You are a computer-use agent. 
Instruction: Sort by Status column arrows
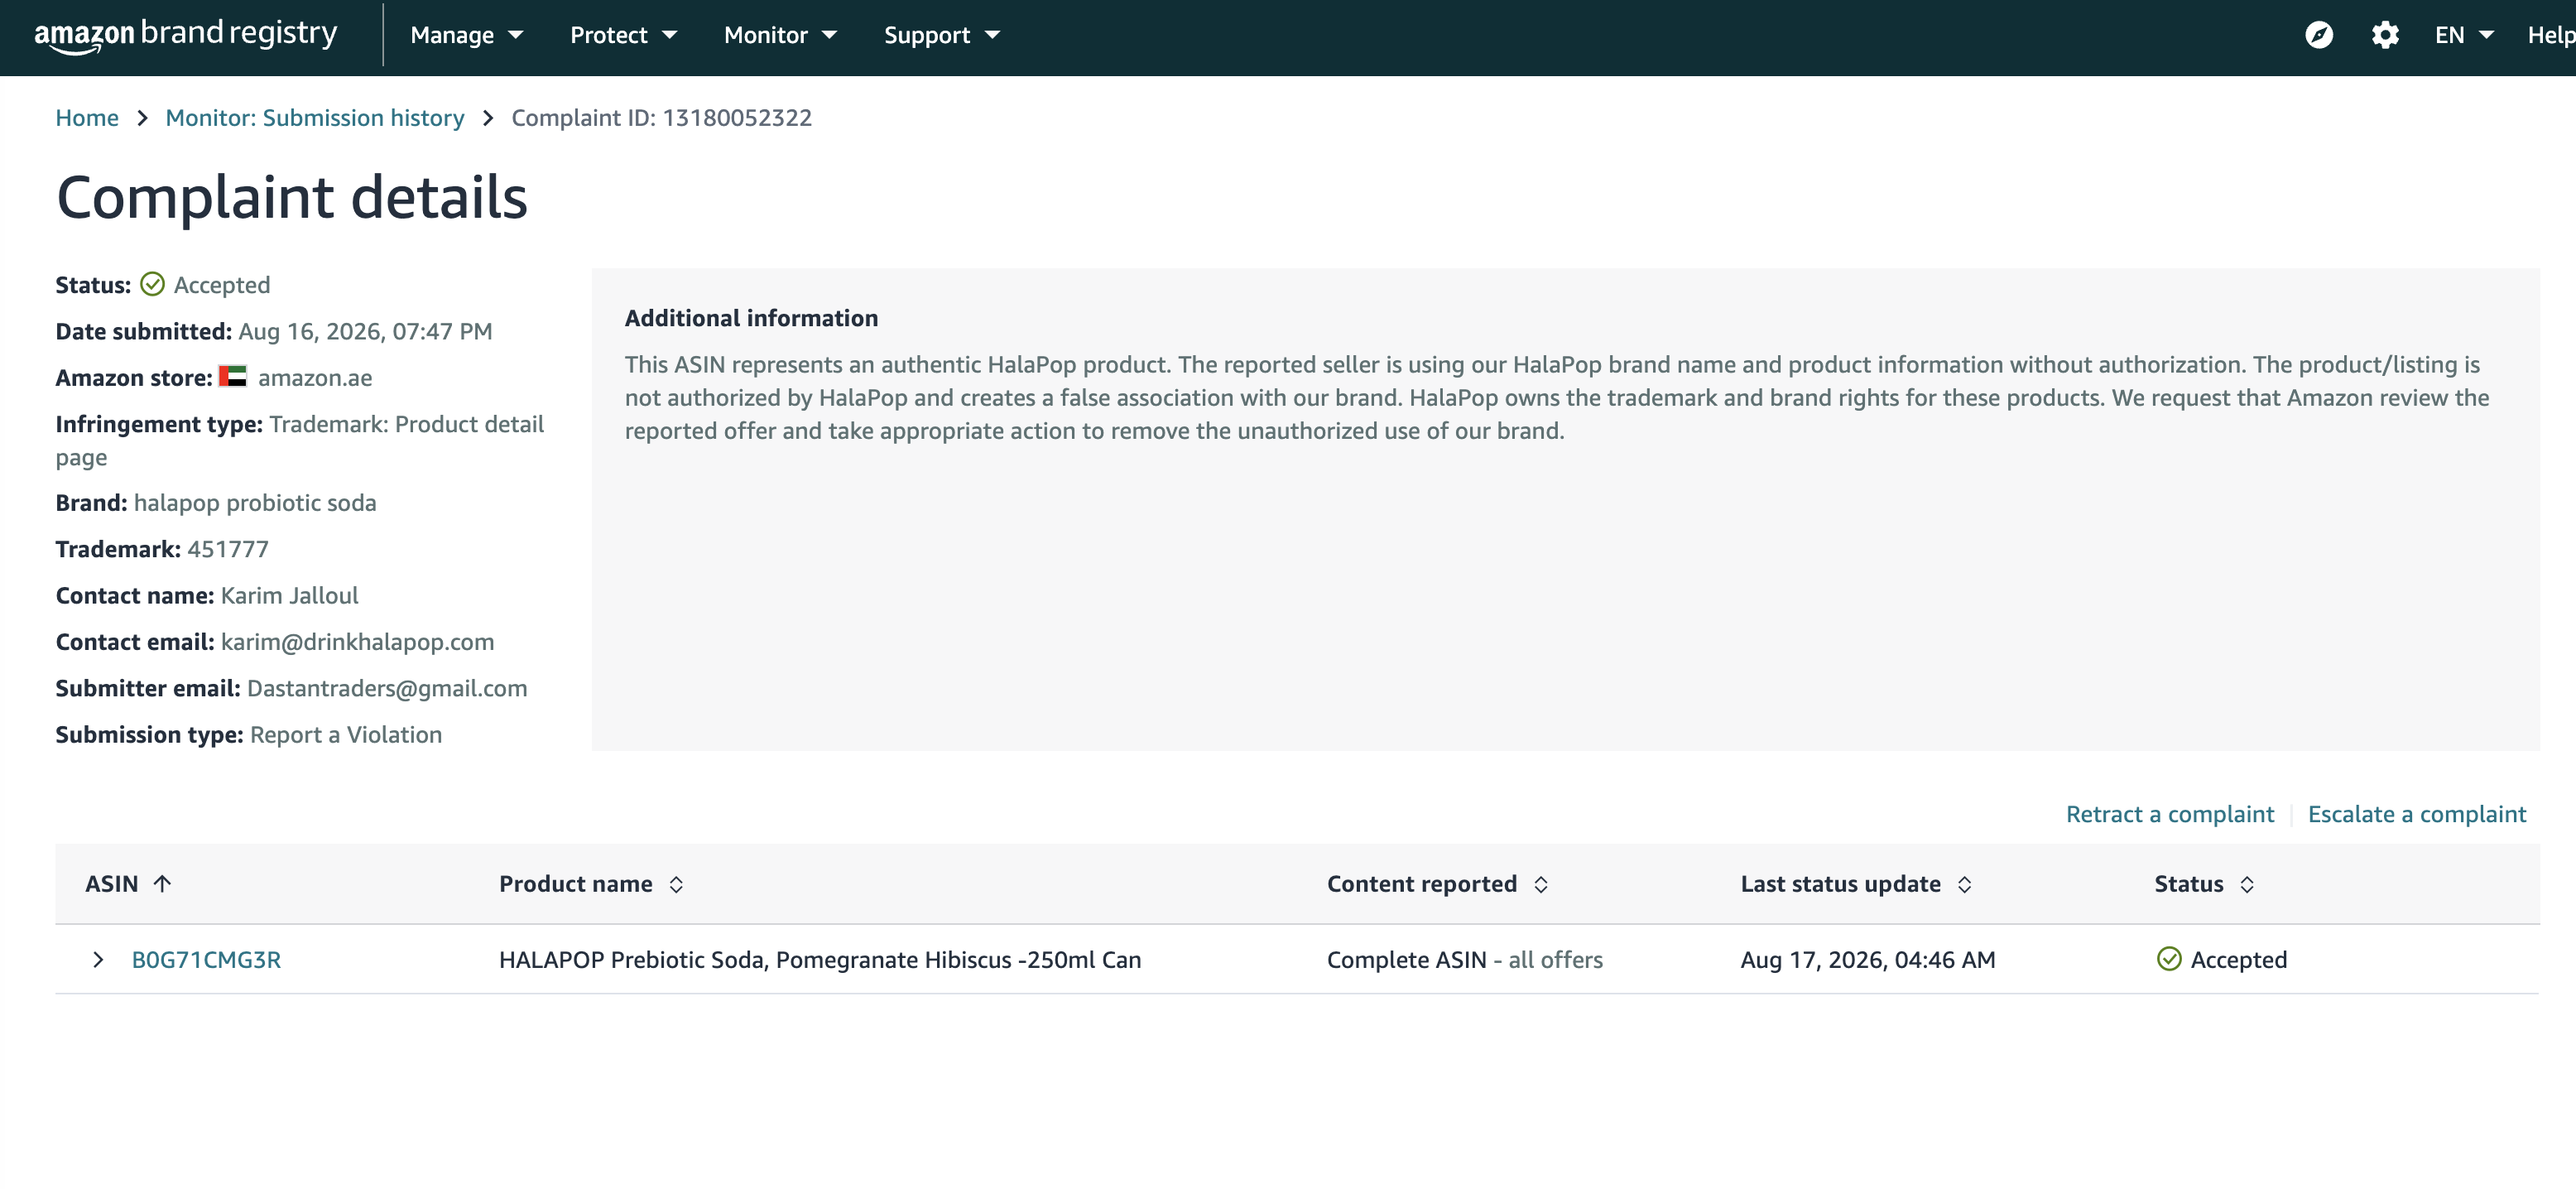(2246, 884)
